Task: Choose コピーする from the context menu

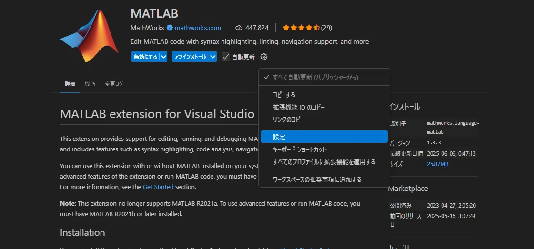Action: [324, 95]
